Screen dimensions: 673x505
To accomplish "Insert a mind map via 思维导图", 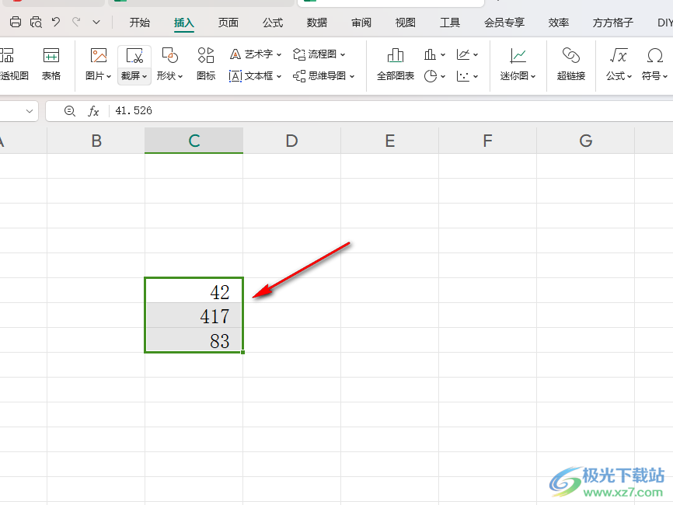I will click(319, 76).
